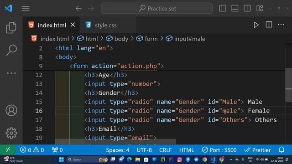
Task: Change CRLF end of line sequence
Action: click(165, 150)
